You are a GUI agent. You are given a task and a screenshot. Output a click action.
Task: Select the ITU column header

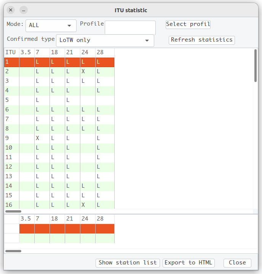pyautogui.click(x=11, y=52)
